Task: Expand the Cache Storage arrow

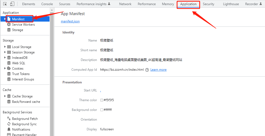Action: pos(5,96)
